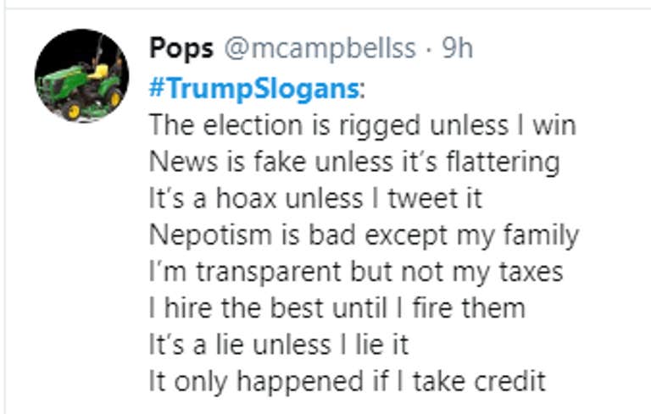Open the Pops display name profile link
651x414 pixels.
pyautogui.click(x=181, y=49)
